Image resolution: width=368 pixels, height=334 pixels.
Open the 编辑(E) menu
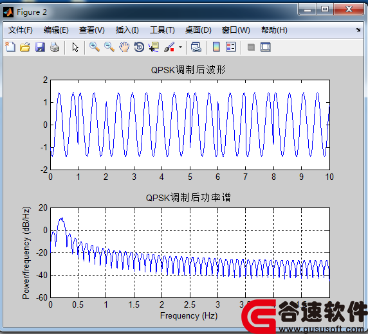point(56,30)
